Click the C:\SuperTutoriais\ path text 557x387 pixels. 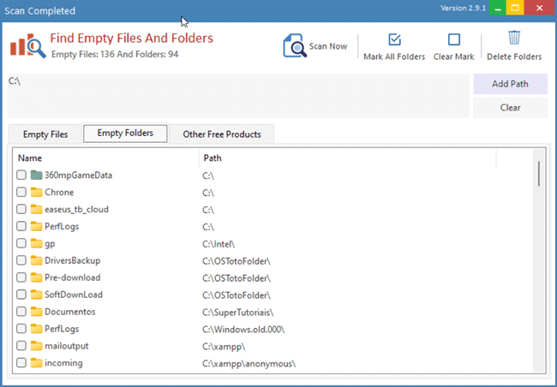pos(237,313)
